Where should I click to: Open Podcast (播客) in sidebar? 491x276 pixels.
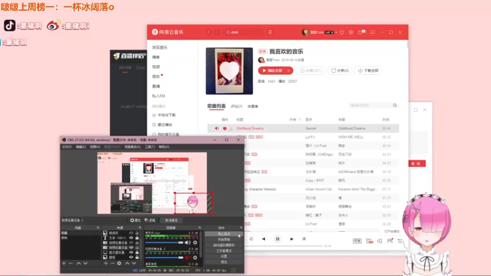pyautogui.click(x=156, y=57)
